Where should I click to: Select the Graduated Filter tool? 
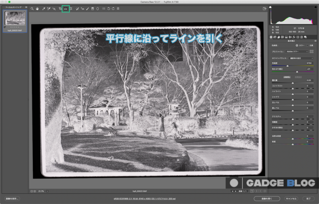tap(92, 9)
